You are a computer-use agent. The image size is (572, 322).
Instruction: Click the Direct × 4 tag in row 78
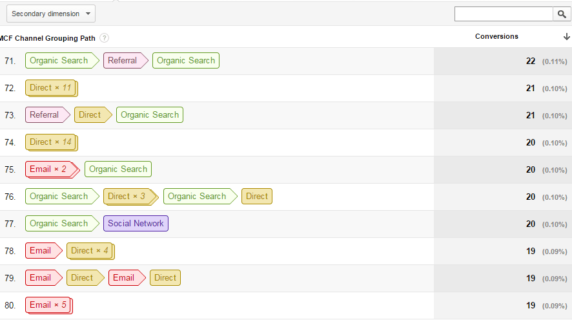pos(90,251)
